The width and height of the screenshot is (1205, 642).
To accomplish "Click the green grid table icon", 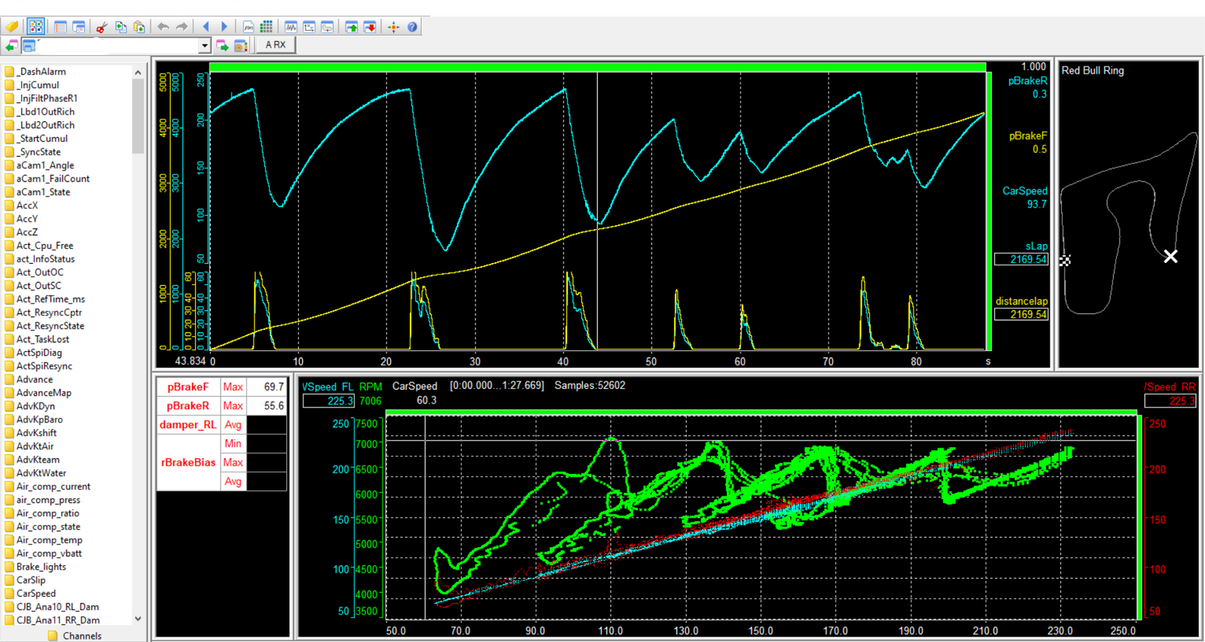I will tap(266, 27).
